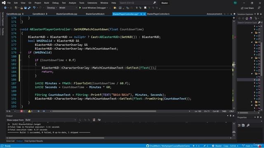
Task: Select the Output tab at bottom
Action: (19, 141)
